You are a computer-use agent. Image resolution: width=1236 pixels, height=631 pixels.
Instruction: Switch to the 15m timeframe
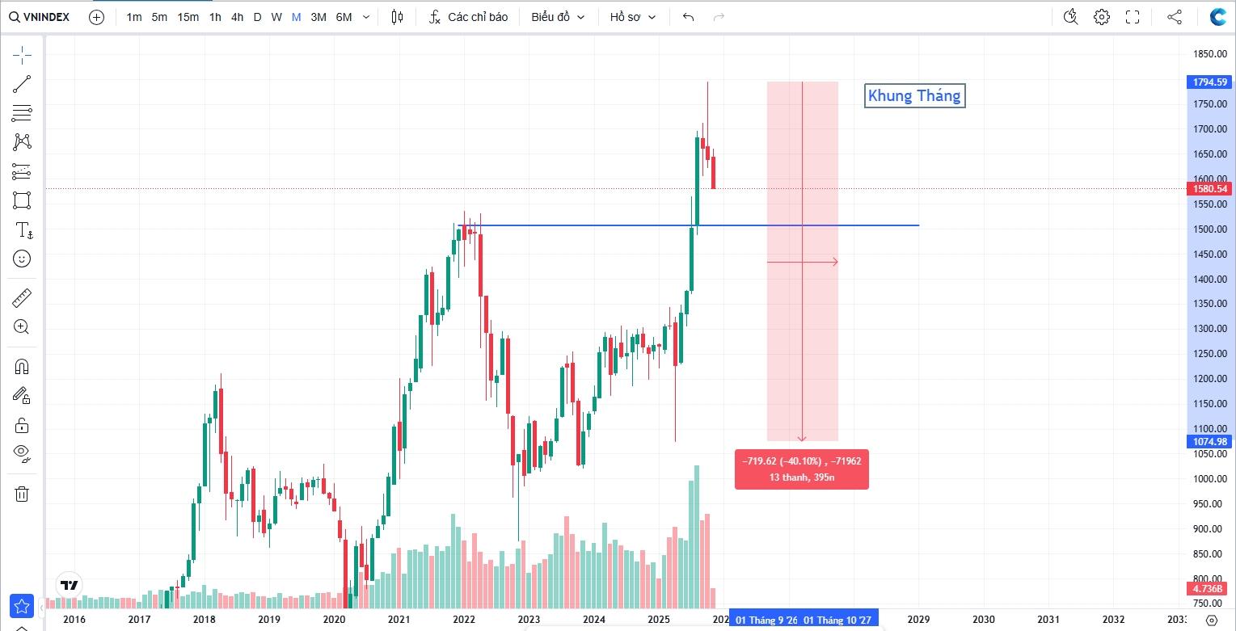click(188, 17)
